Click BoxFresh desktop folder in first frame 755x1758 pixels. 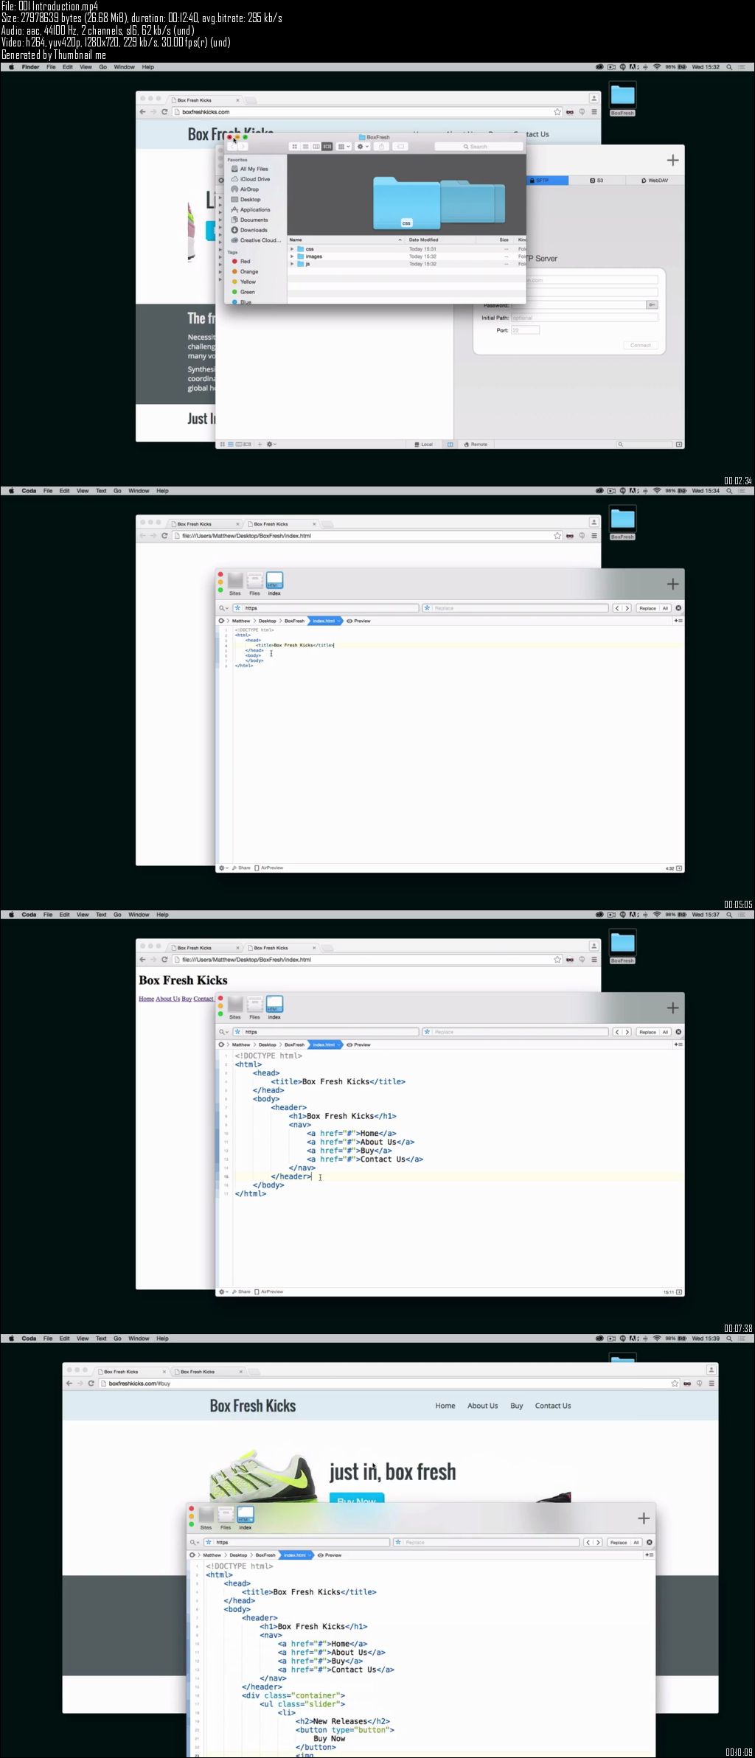[x=622, y=98]
